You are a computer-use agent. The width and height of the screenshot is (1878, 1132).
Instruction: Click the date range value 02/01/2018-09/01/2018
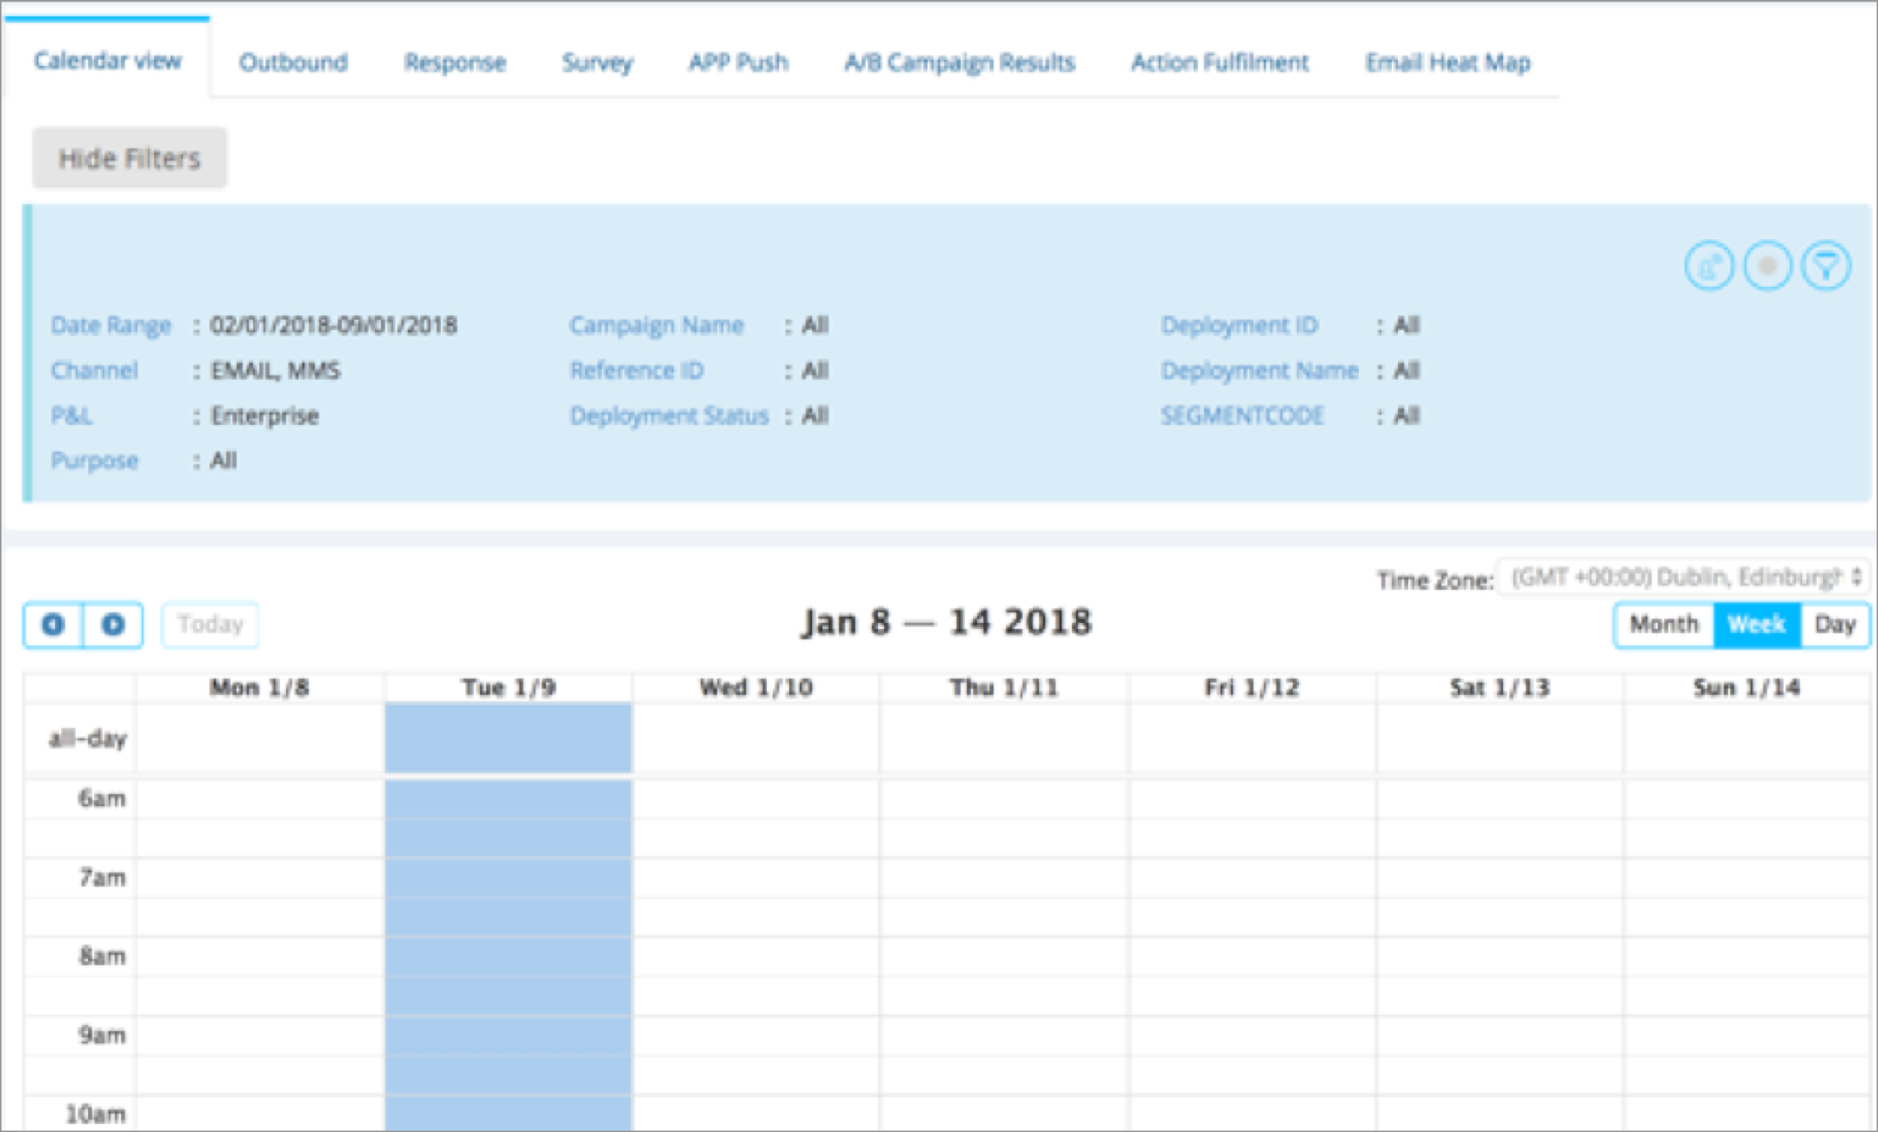334,325
